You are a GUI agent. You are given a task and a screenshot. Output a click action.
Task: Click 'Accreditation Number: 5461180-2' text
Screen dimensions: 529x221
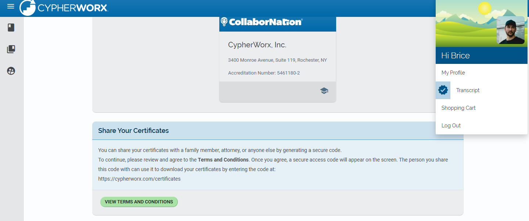click(264, 73)
